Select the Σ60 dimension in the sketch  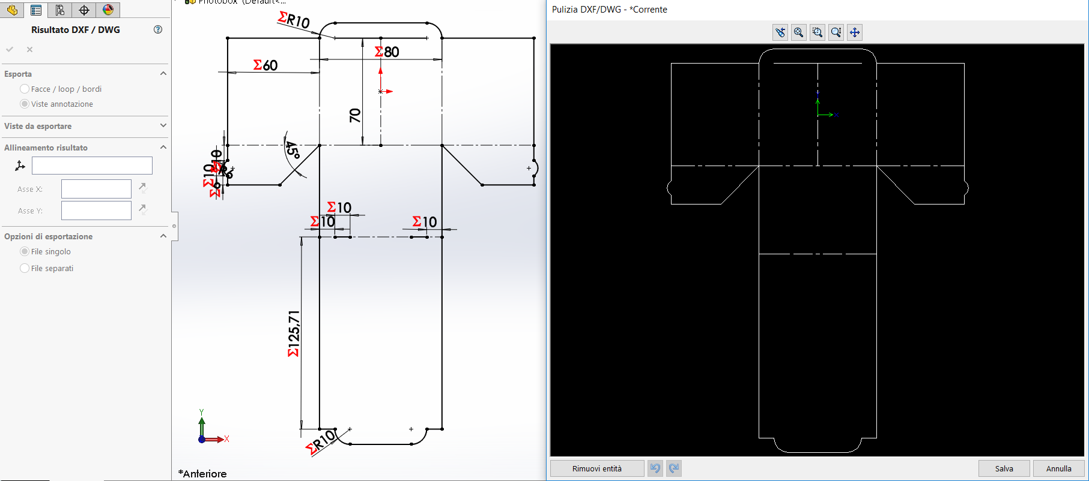tap(265, 65)
